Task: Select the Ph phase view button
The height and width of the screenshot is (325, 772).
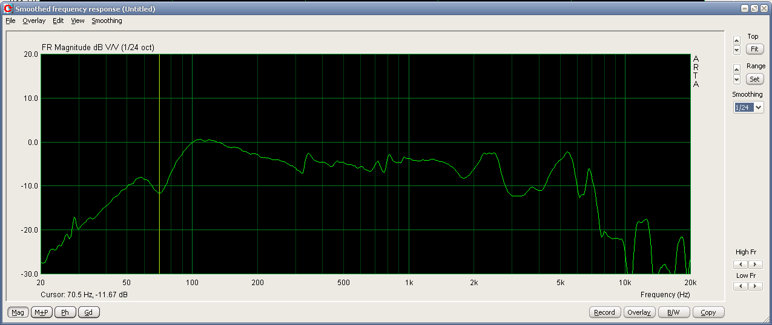Action: point(65,312)
